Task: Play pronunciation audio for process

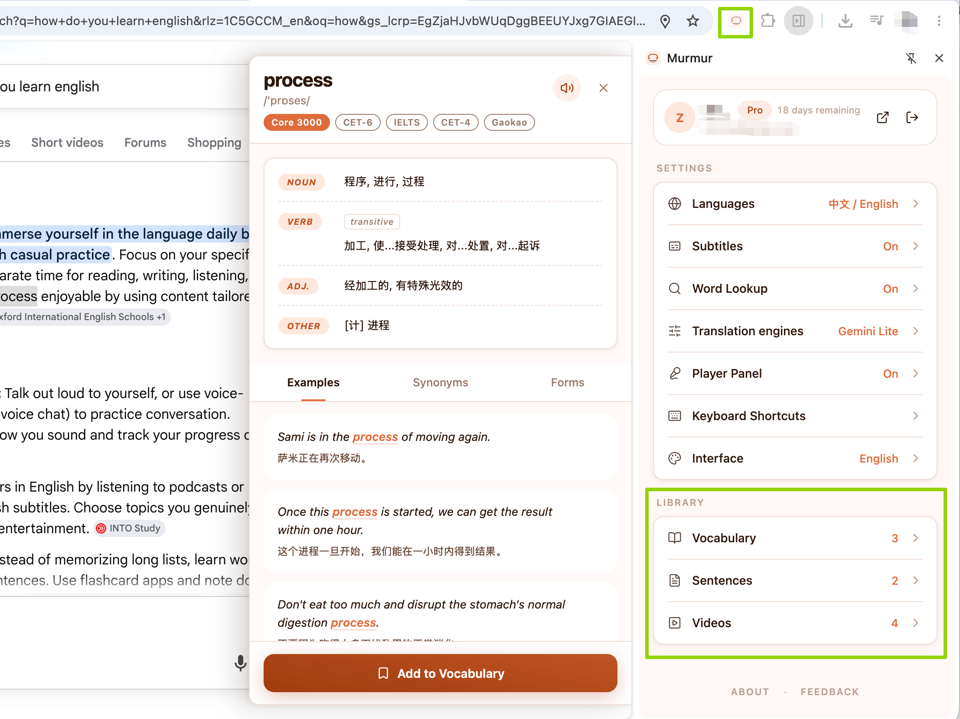Action: point(567,88)
